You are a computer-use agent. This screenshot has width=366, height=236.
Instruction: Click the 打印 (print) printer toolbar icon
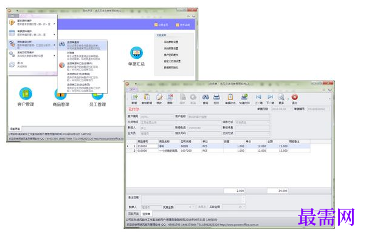pos(216,97)
